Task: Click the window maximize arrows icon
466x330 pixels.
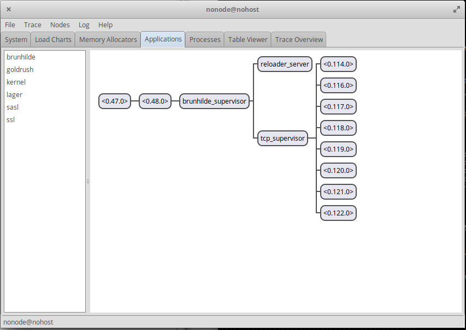Action: click(x=456, y=9)
